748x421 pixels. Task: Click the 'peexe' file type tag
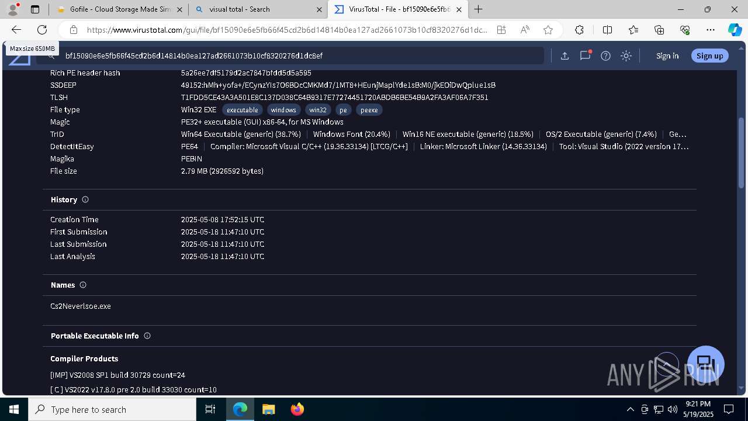pyautogui.click(x=369, y=110)
